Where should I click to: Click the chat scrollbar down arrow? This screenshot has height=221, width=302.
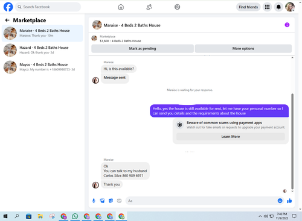coord(292,191)
